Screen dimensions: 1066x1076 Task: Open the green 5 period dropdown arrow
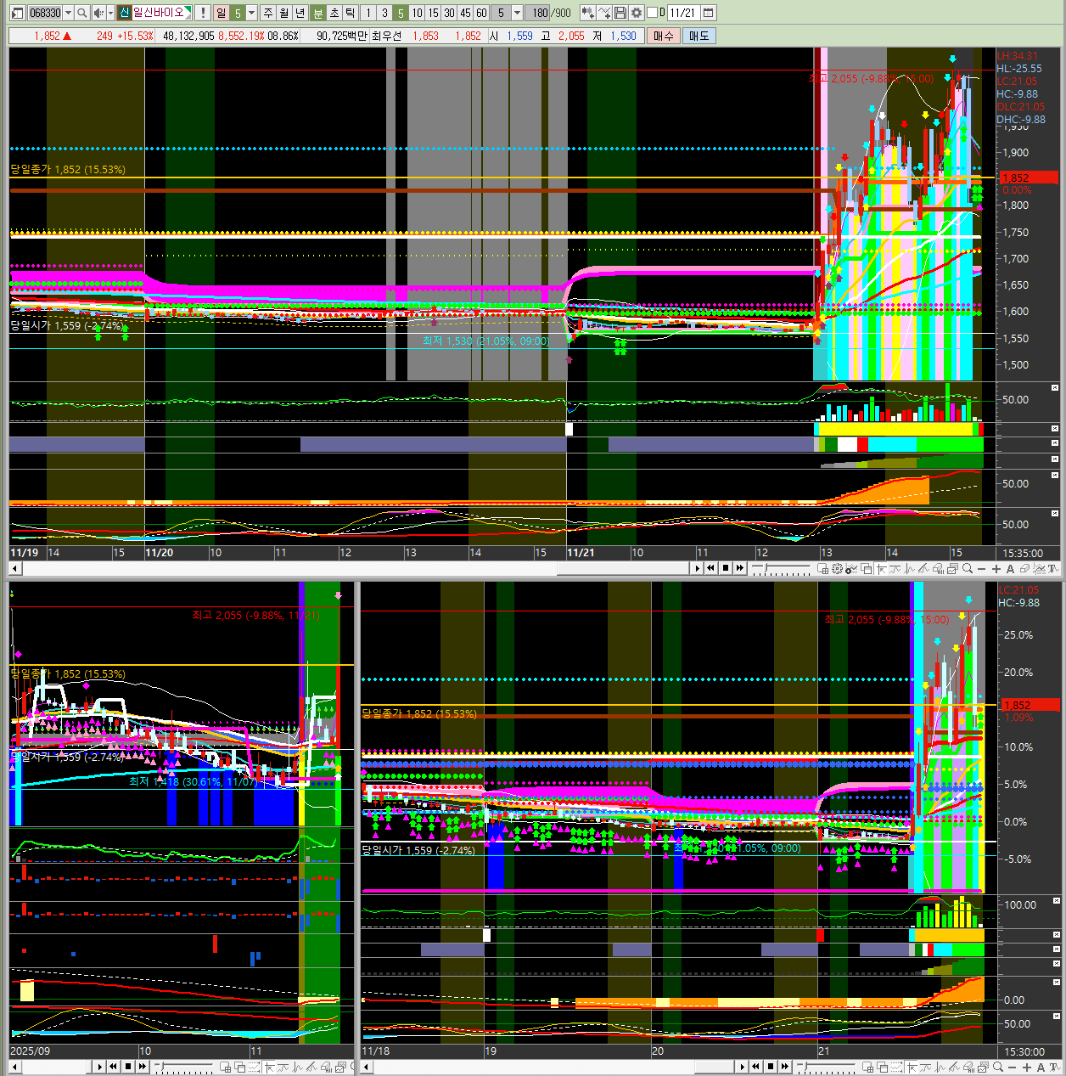tap(251, 13)
